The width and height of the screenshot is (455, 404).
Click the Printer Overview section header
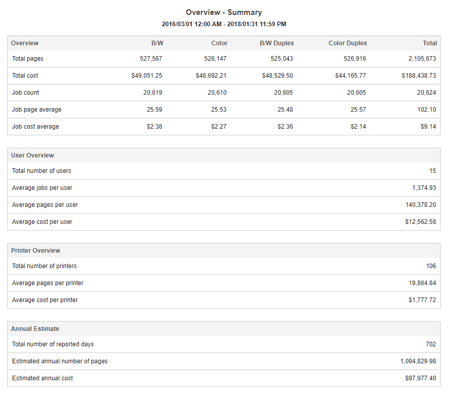click(x=34, y=250)
